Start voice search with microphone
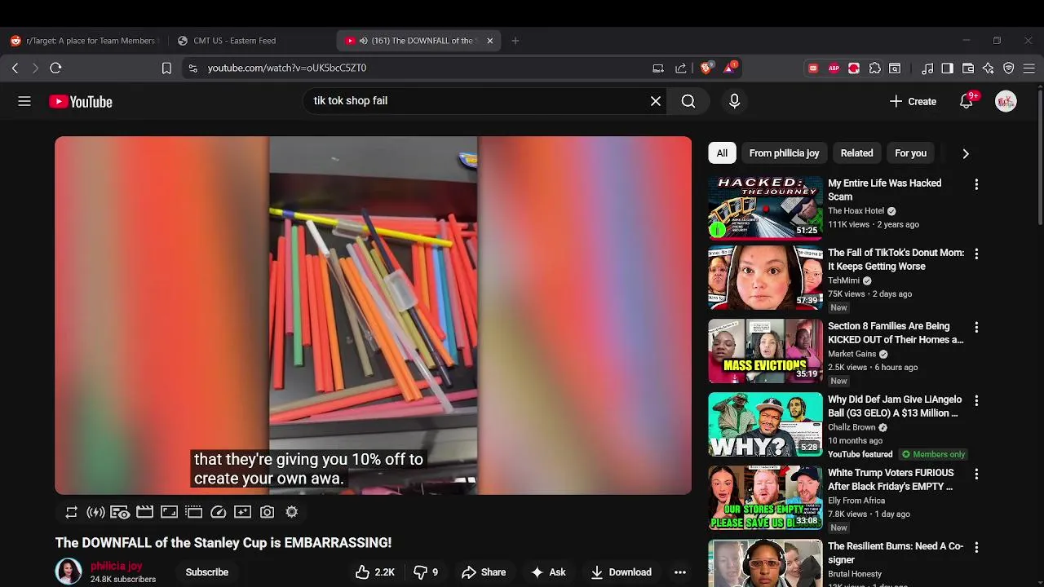1044x587 pixels. click(x=734, y=101)
